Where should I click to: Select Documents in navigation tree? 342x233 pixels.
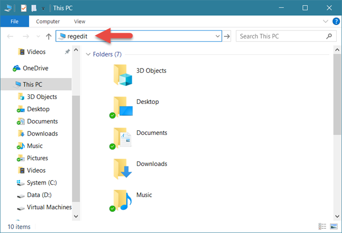click(x=37, y=121)
